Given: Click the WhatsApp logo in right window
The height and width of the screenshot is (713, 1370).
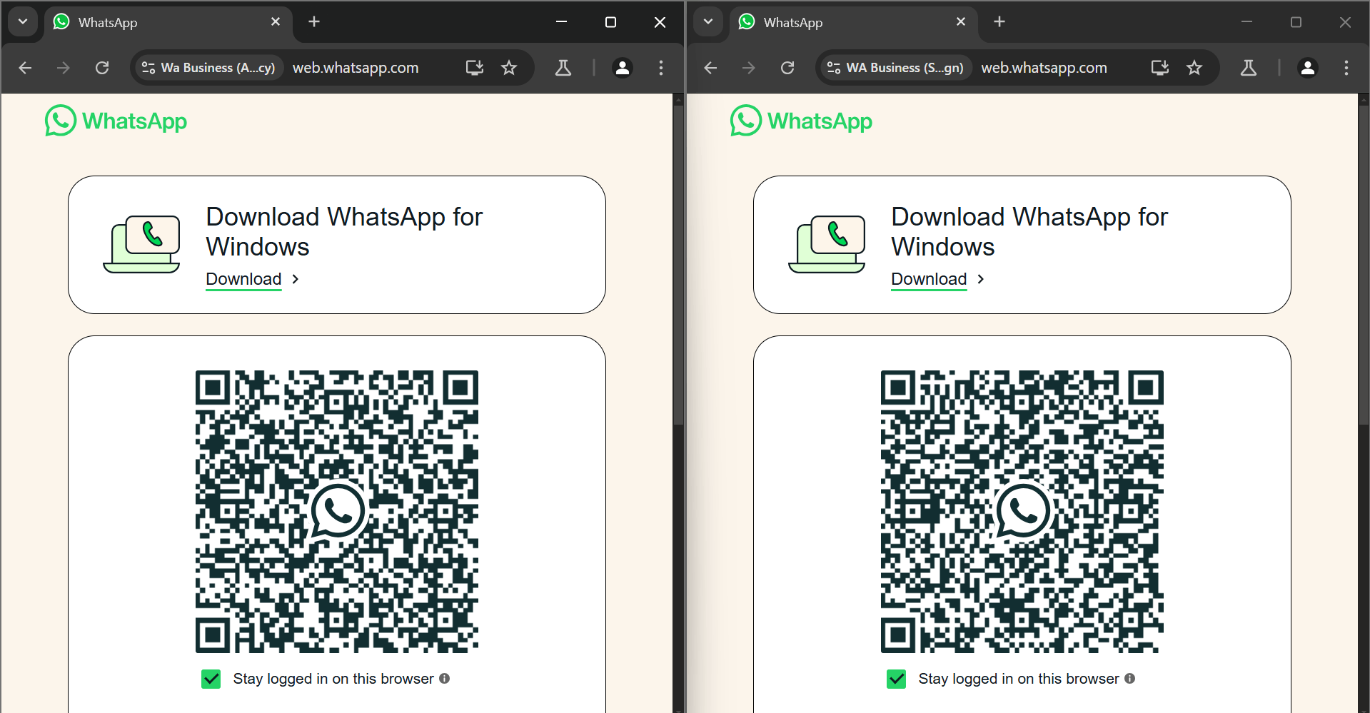Looking at the screenshot, I should tap(801, 121).
